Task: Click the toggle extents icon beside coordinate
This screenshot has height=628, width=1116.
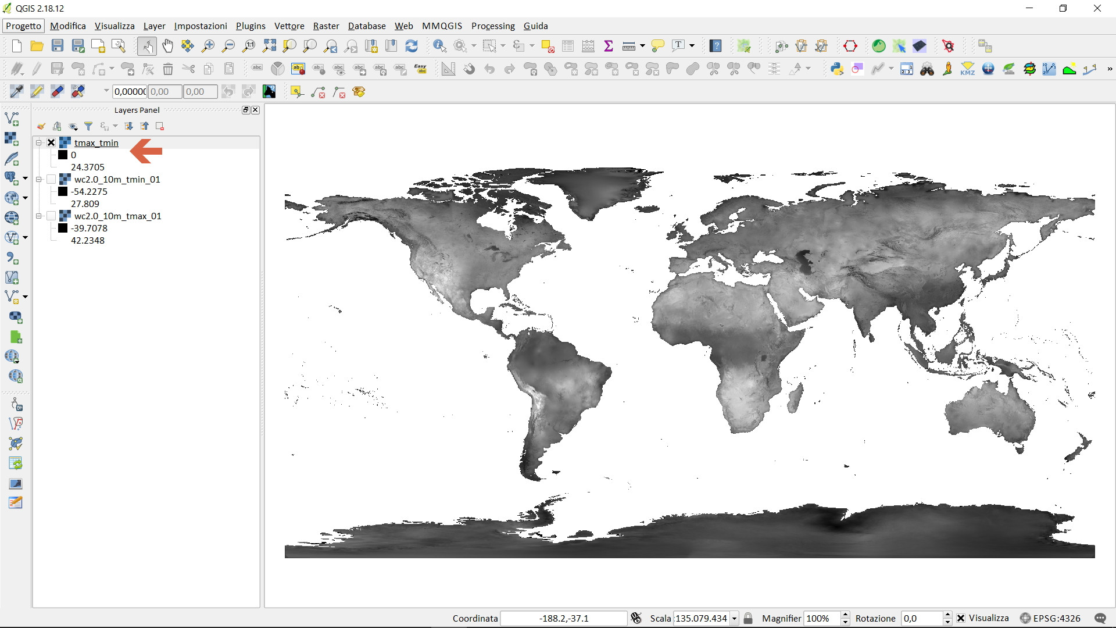Action: [636, 618]
